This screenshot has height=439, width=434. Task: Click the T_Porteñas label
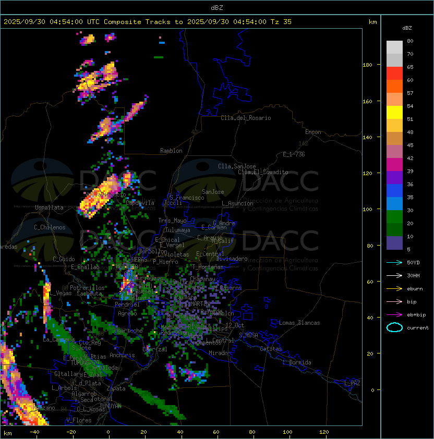click(x=207, y=267)
